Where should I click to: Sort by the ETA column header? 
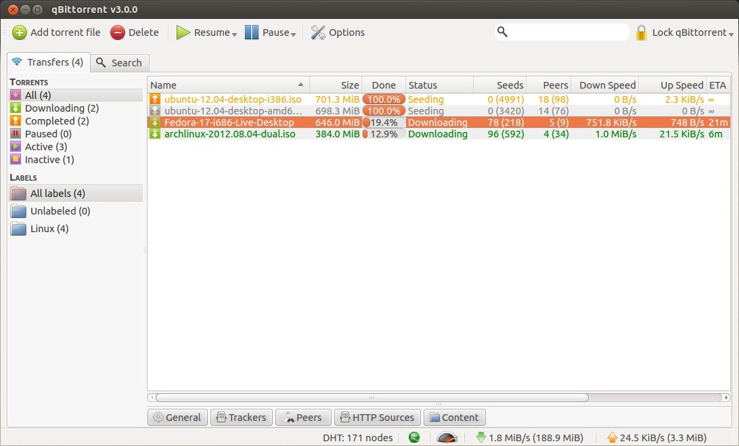(x=718, y=85)
